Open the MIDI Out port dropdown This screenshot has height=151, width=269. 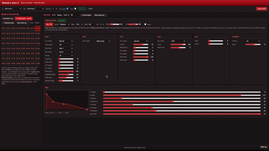coord(35,9)
